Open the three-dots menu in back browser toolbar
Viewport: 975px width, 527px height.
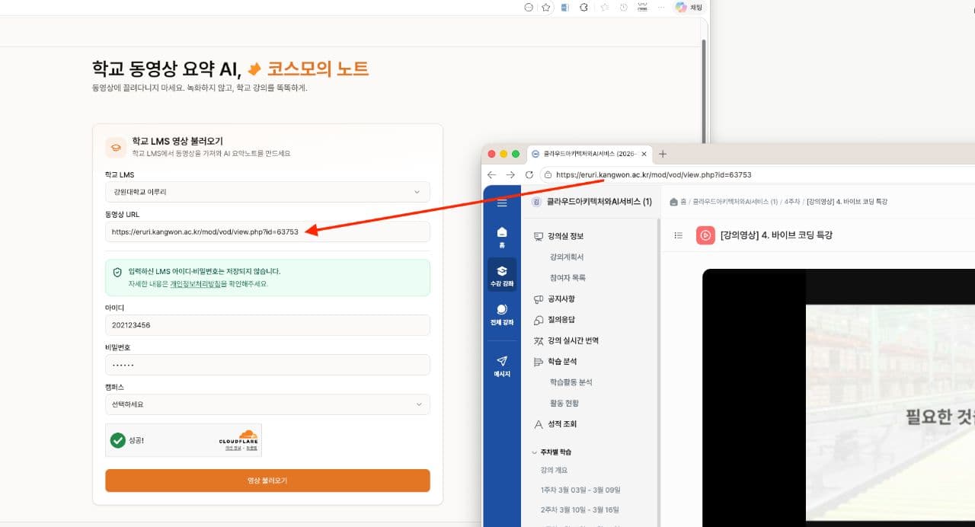[x=660, y=7]
